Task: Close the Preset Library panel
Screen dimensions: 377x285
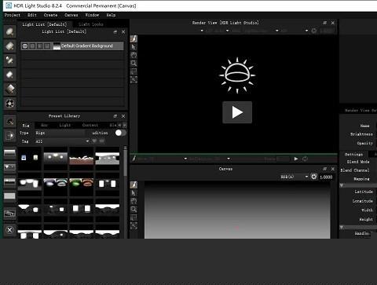Action: (123, 116)
